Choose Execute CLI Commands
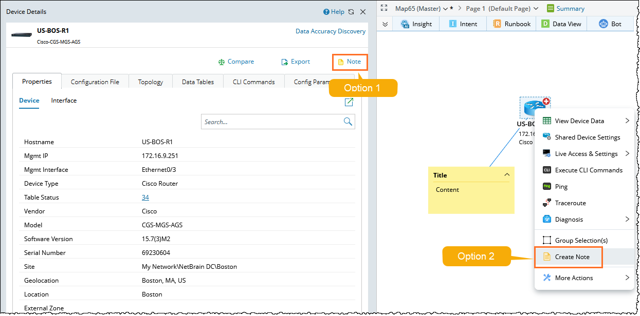Screen dimensions: 640x316 click(x=586, y=170)
